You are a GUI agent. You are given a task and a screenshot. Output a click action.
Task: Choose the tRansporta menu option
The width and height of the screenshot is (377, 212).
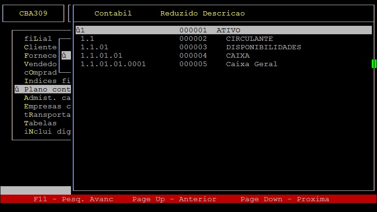pos(47,114)
